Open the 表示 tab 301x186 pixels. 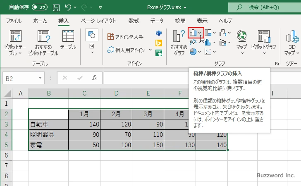202,21
